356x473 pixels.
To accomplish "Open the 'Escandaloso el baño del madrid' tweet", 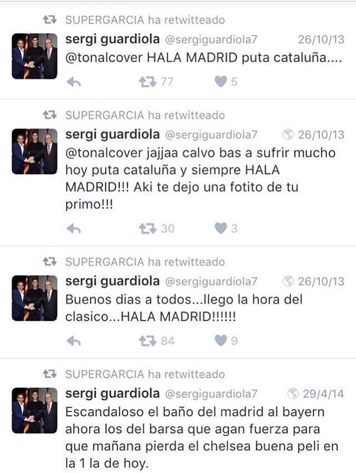I will pos(201,437).
